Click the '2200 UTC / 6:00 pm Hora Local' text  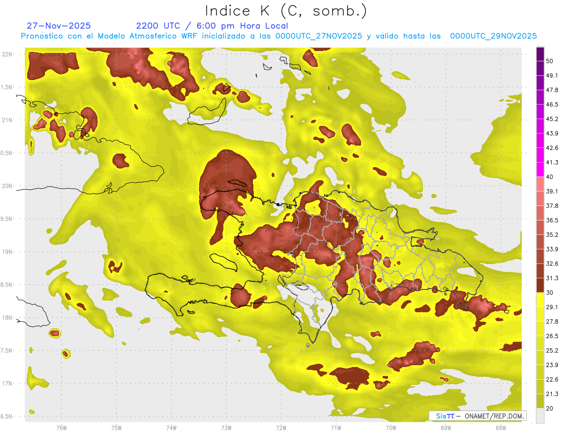tap(212, 26)
